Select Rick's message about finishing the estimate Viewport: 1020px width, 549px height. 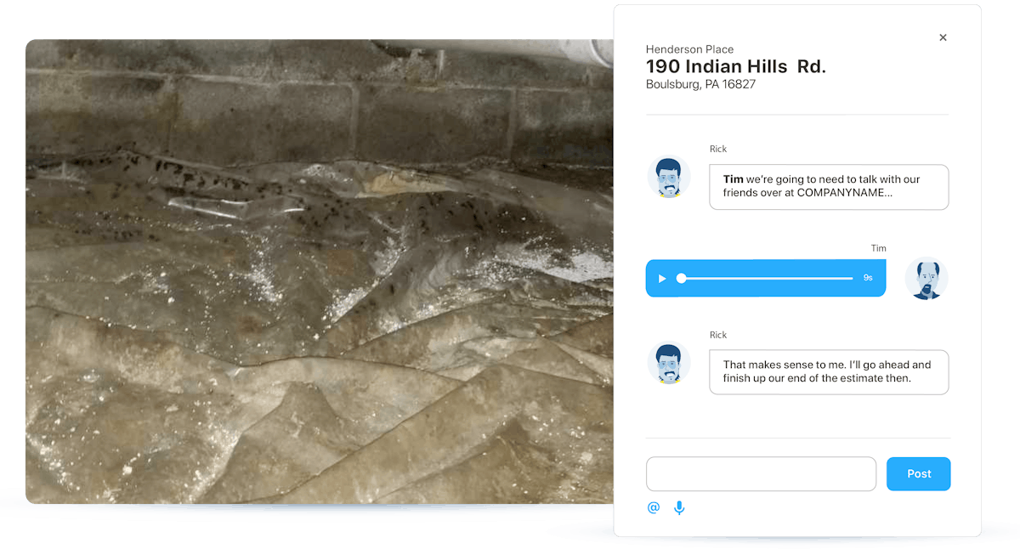pos(828,371)
